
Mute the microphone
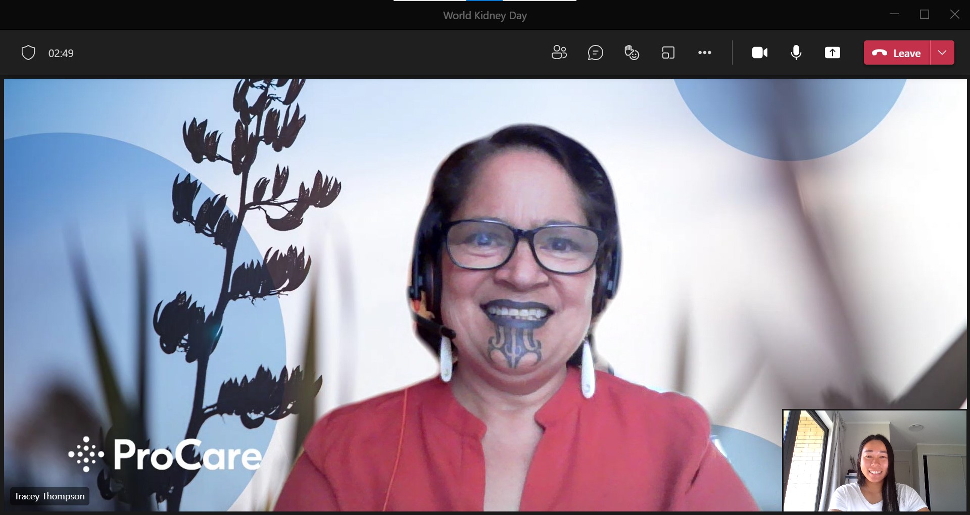coord(796,53)
